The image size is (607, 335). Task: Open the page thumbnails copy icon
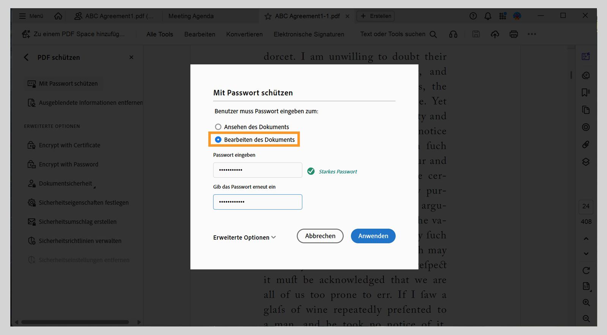[586, 110]
